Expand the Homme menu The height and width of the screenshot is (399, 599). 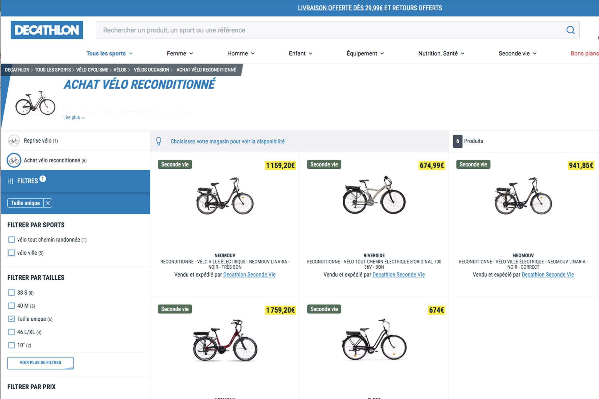coord(241,53)
